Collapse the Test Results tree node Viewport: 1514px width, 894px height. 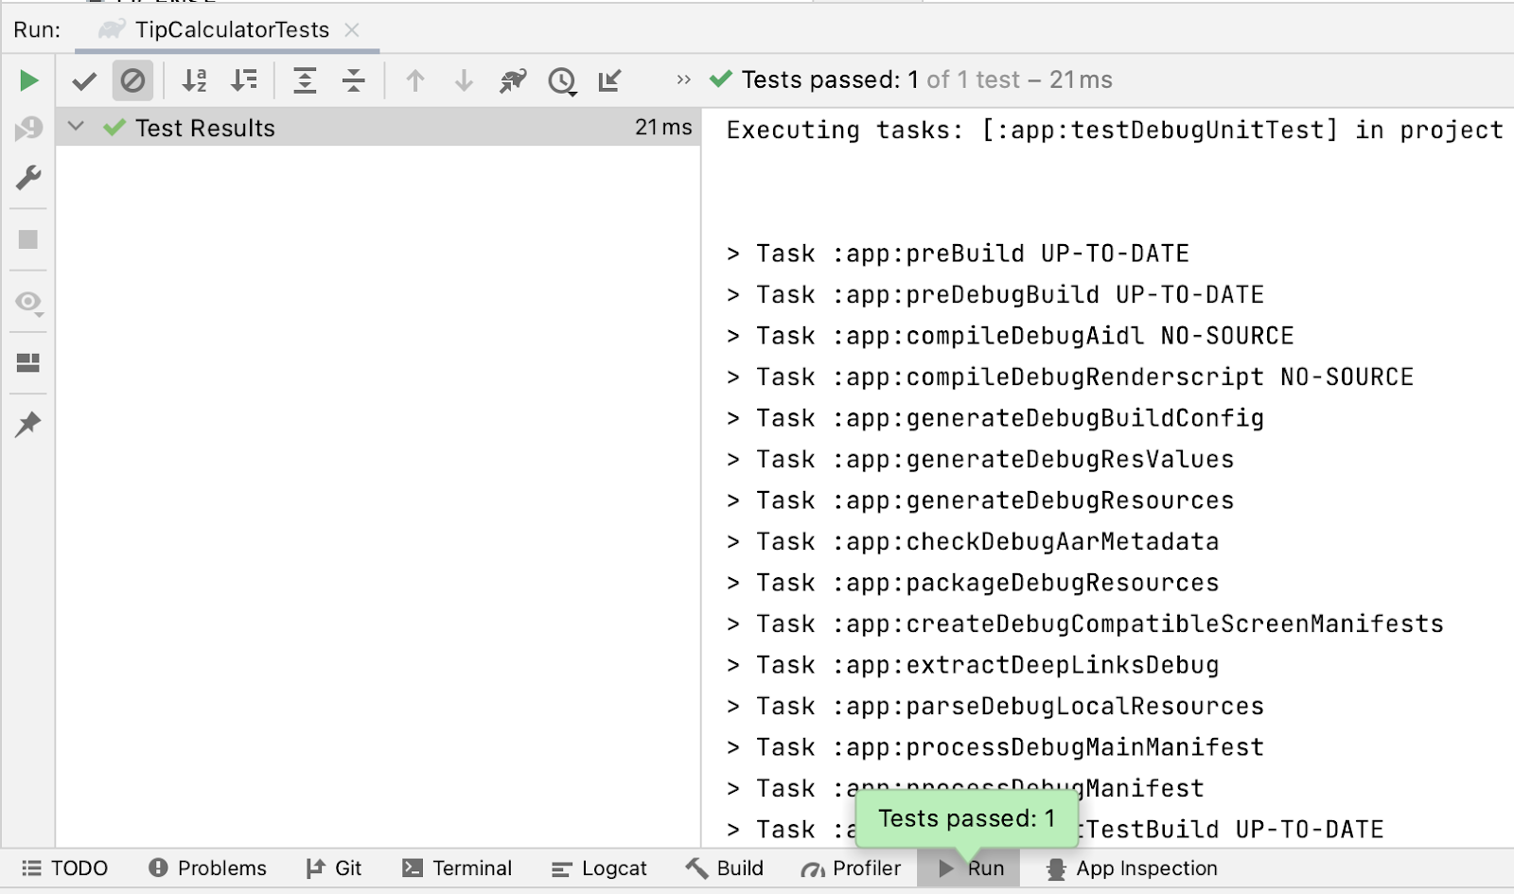[77, 127]
